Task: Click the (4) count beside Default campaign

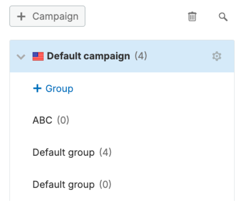Action: tap(141, 56)
